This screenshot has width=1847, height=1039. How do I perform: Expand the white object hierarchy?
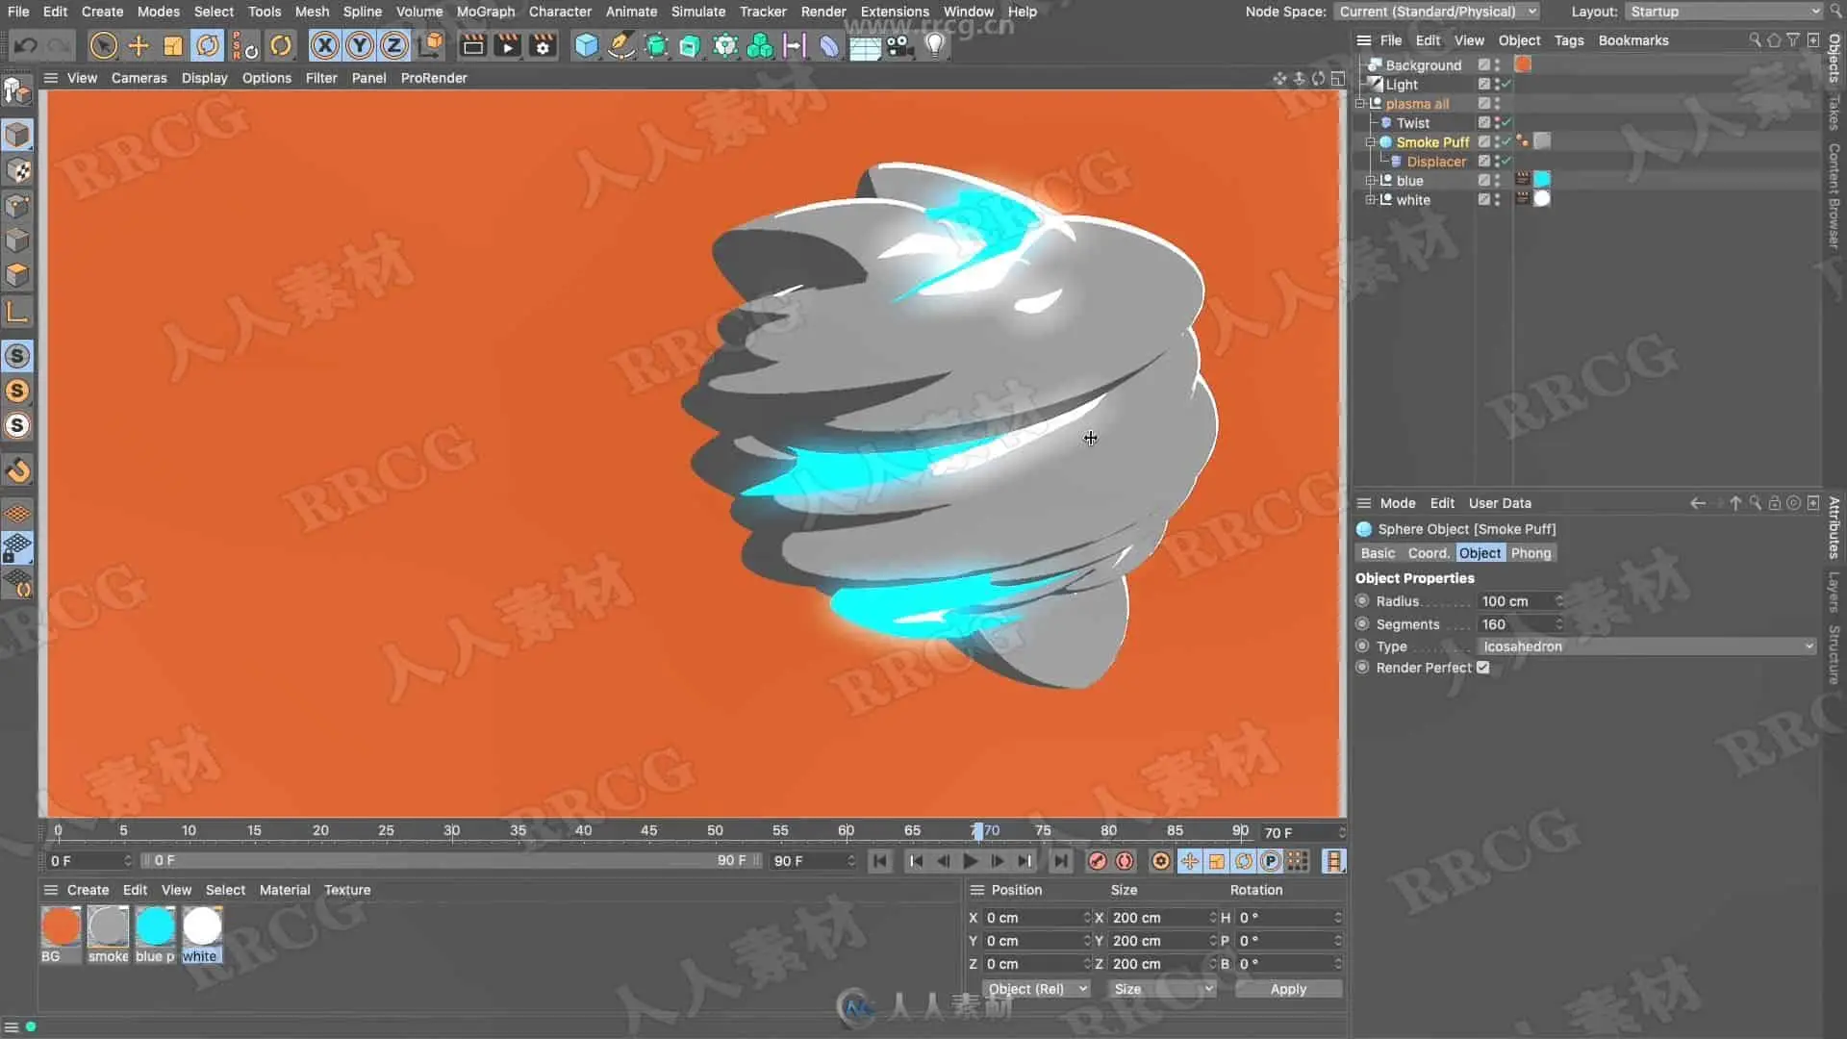[1370, 200]
